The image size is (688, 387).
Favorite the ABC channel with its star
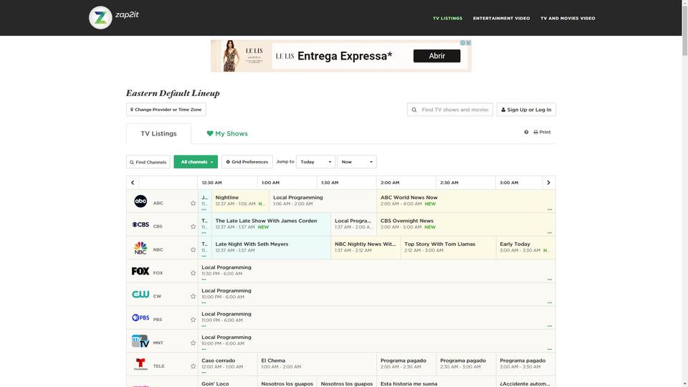193,203
